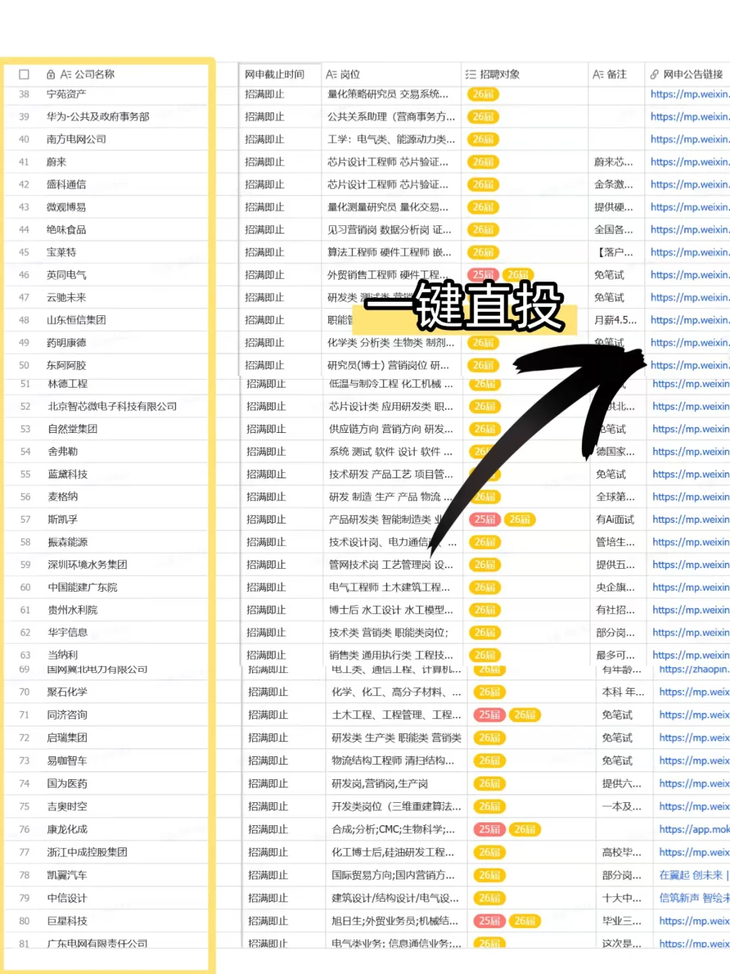The height and width of the screenshot is (974, 730).
Task: Open the weixin link in 斯凯孚 row
Action: click(x=691, y=519)
